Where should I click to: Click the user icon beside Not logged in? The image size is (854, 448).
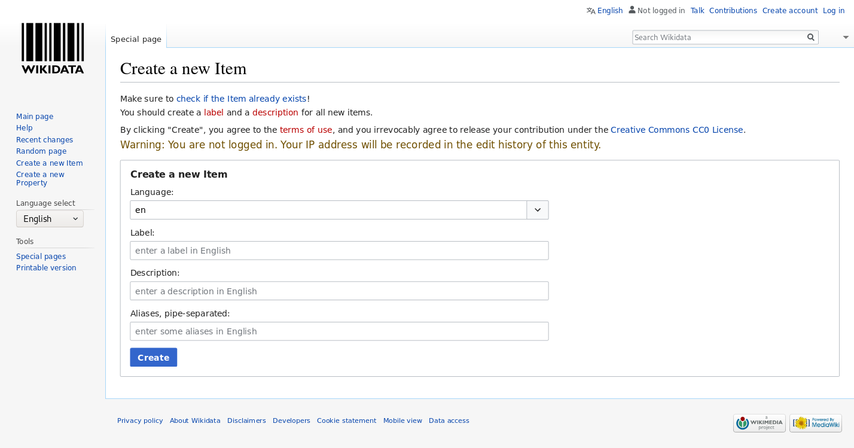[x=632, y=10]
